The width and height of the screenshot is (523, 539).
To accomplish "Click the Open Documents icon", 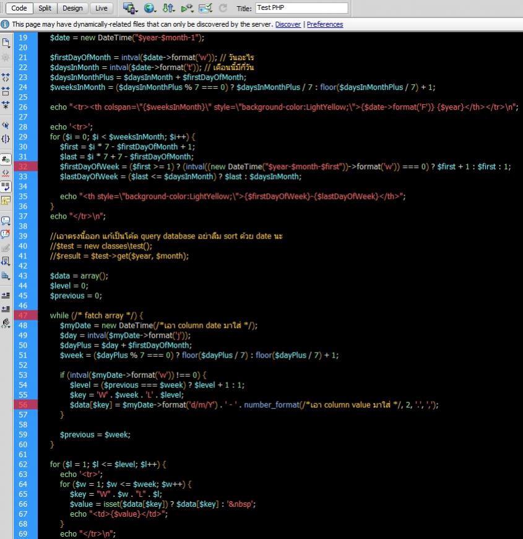I will tap(6, 42).
